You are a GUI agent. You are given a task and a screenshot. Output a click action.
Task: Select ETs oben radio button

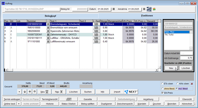tap(162, 84)
